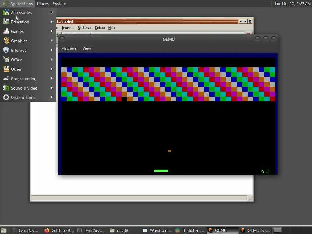Image resolution: width=312 pixels, height=234 pixels.
Task: Click the Applications menu logo icon
Action: point(5,4)
